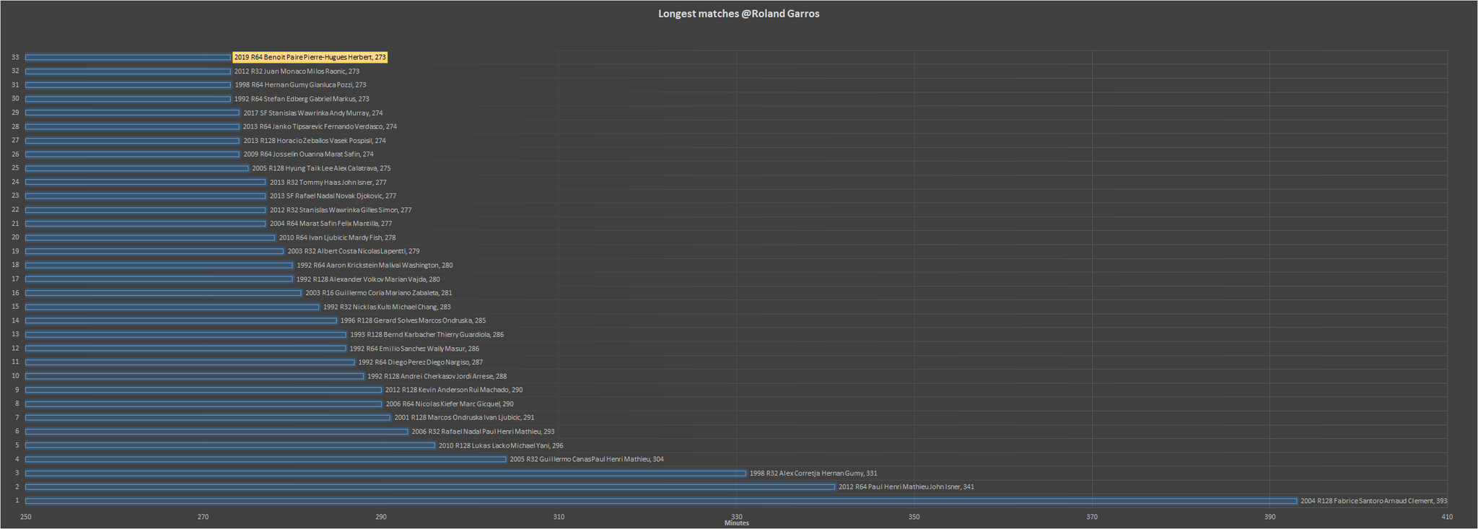Click the label '1992 R64 Diego Perez Diego Nargiso, 287'

point(421,362)
